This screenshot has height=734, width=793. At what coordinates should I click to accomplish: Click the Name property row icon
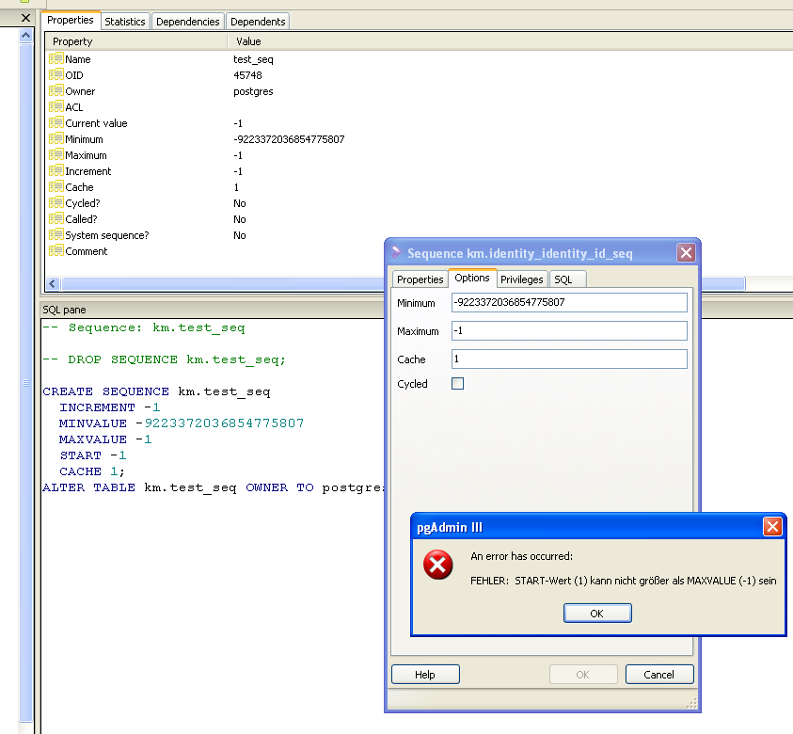[x=56, y=59]
